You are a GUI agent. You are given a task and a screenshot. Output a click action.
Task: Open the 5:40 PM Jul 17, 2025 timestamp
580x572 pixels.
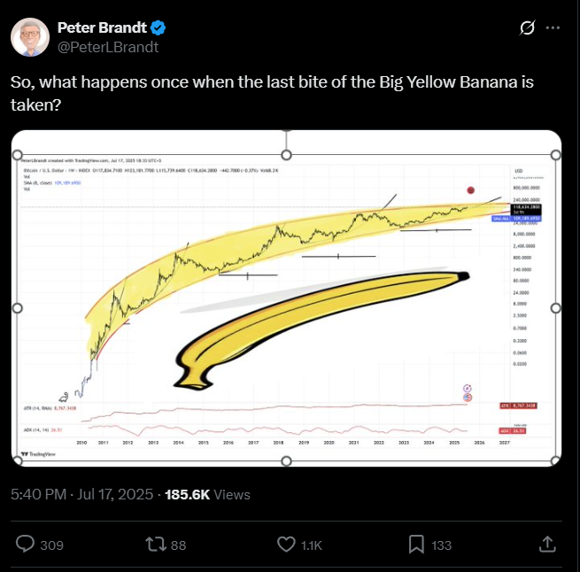click(81, 494)
